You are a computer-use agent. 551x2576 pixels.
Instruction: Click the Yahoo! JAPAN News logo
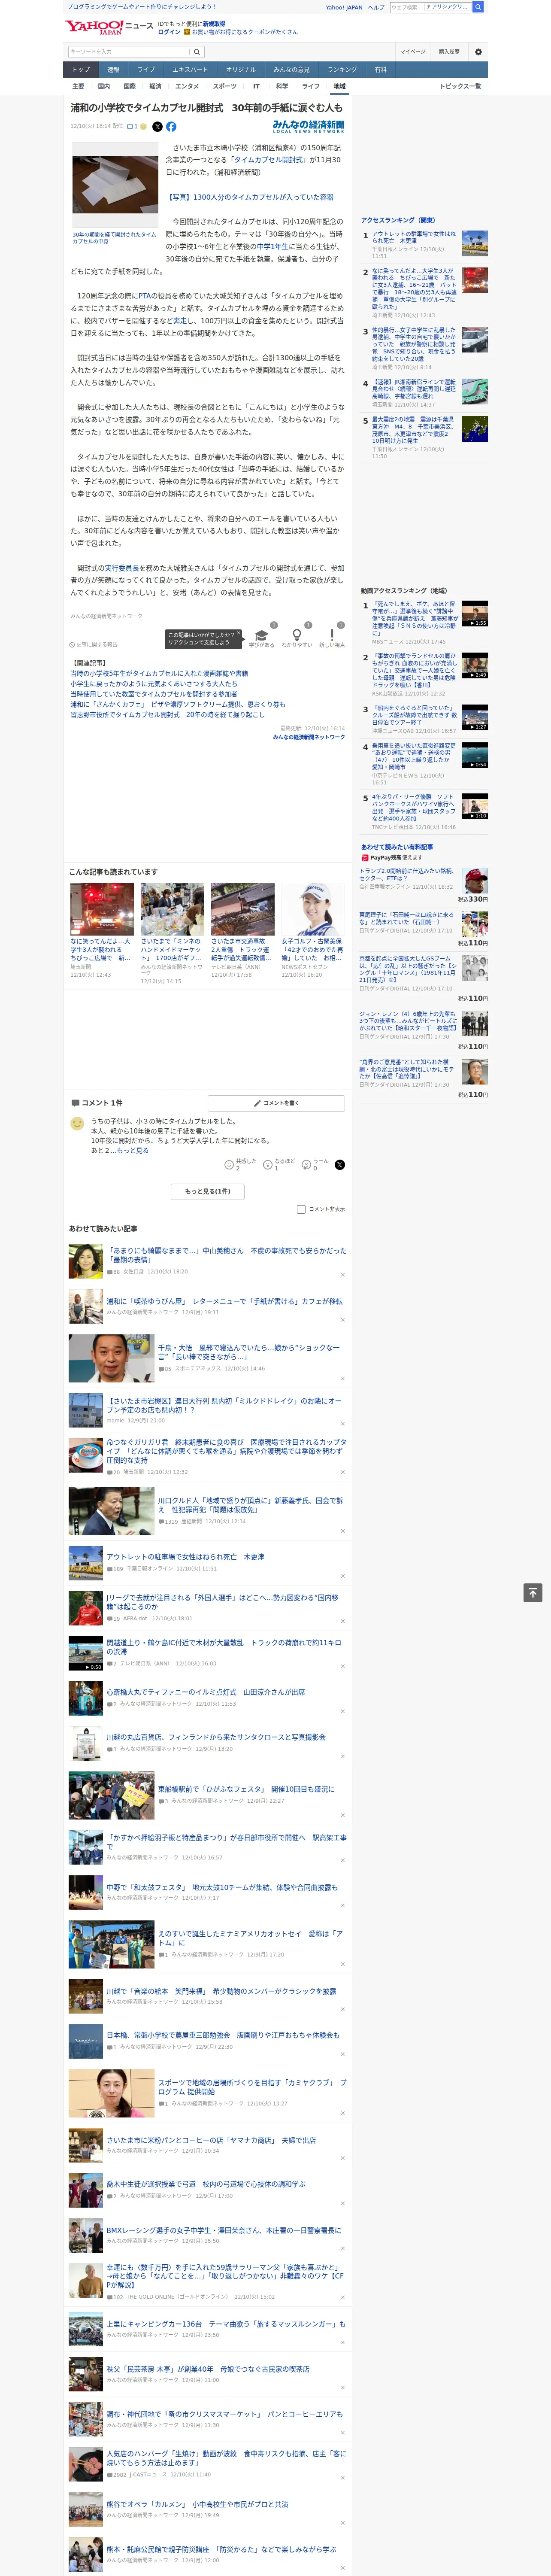[x=109, y=27]
